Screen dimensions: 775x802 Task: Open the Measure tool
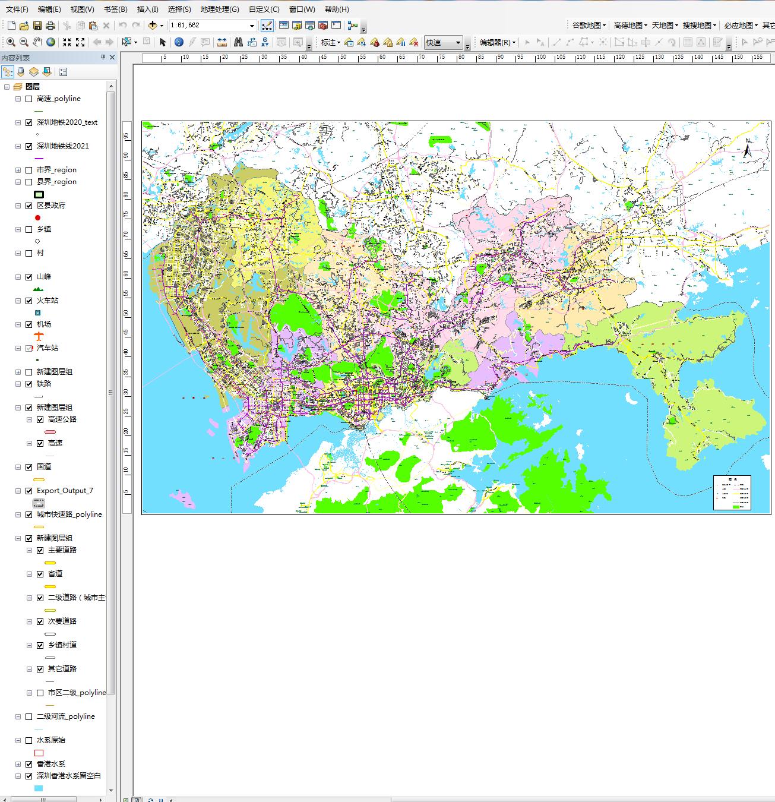(x=222, y=43)
